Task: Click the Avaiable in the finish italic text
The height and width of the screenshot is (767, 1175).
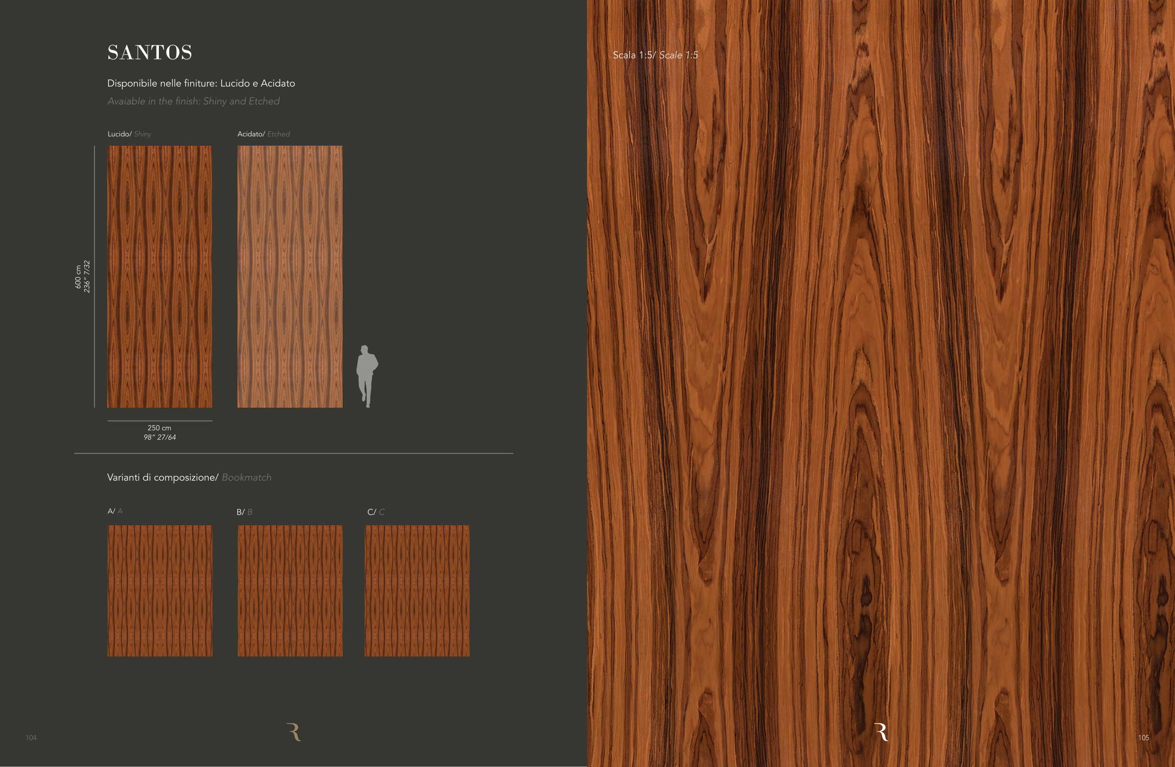Action: point(194,101)
